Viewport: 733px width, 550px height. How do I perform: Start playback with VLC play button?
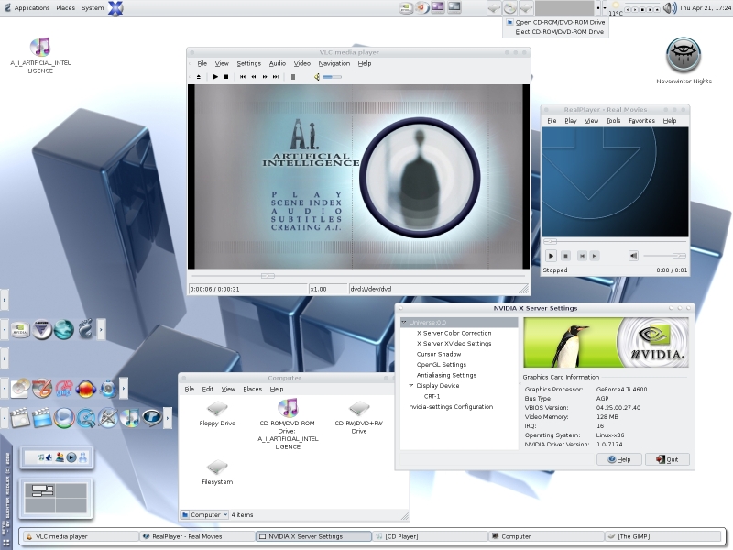pos(215,77)
